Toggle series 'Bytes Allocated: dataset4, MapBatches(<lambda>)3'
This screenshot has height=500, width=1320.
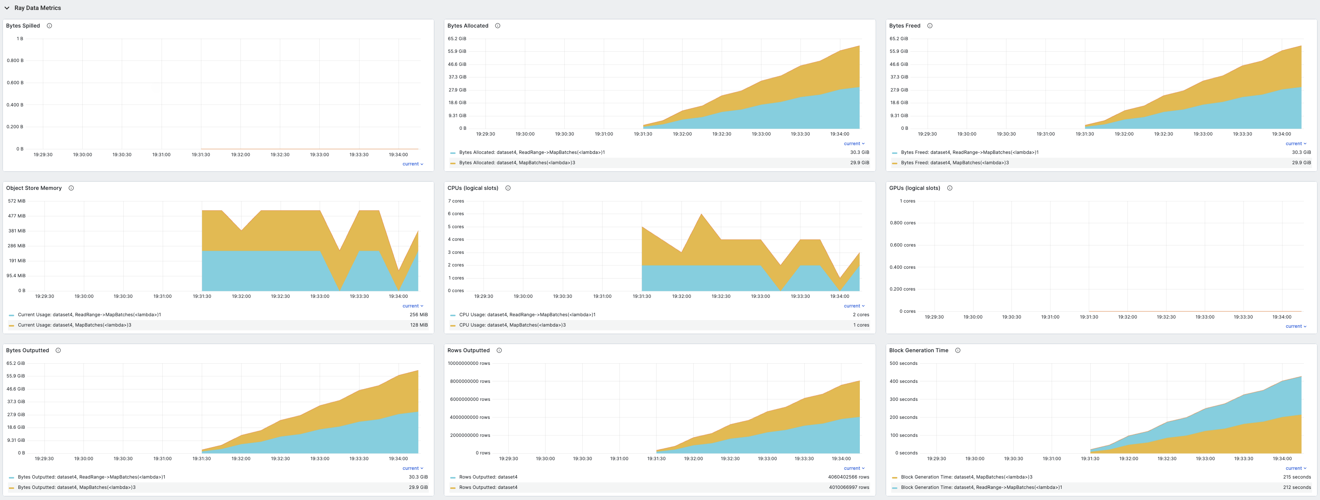coord(517,162)
